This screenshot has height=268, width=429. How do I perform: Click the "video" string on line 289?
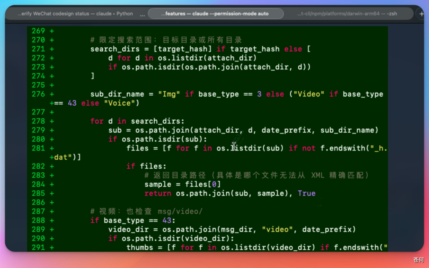pyautogui.click(x=278, y=229)
